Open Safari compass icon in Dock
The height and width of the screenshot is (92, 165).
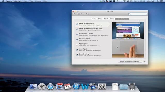(51, 86)
